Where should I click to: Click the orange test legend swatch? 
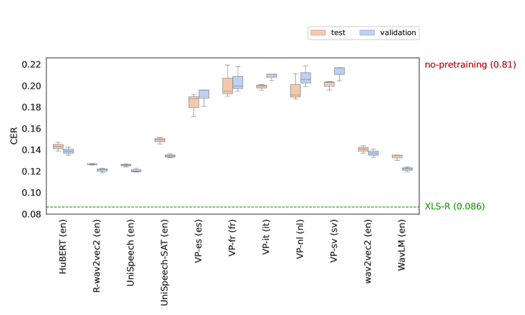[x=318, y=32]
